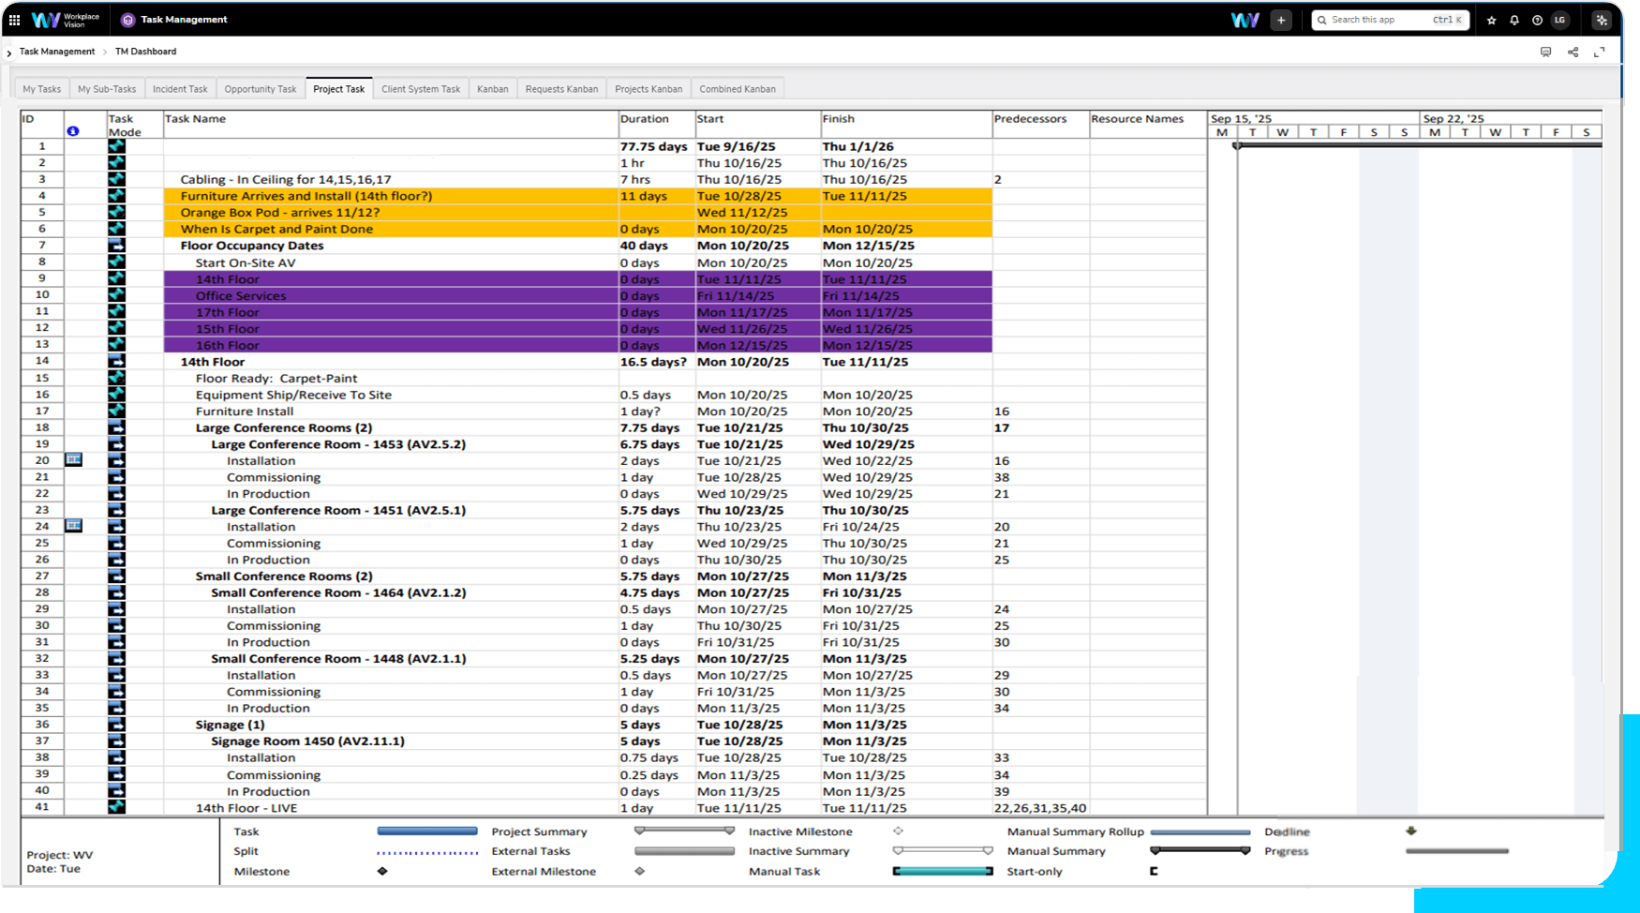Expand the left sidebar chevron

tap(9, 52)
